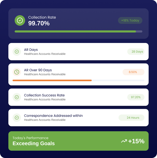
Task: Click the AR Over 90 Days clock icon
Action: coord(17,72)
